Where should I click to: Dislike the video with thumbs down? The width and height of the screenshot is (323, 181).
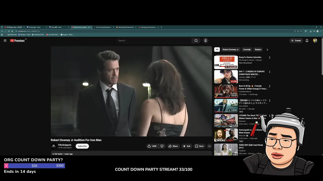coord(162,146)
